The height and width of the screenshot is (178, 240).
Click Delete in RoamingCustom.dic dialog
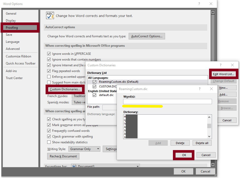tap(180, 143)
